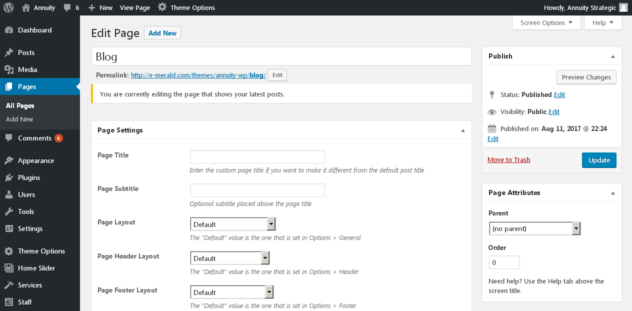Click the plus icon next to New

[91, 7]
